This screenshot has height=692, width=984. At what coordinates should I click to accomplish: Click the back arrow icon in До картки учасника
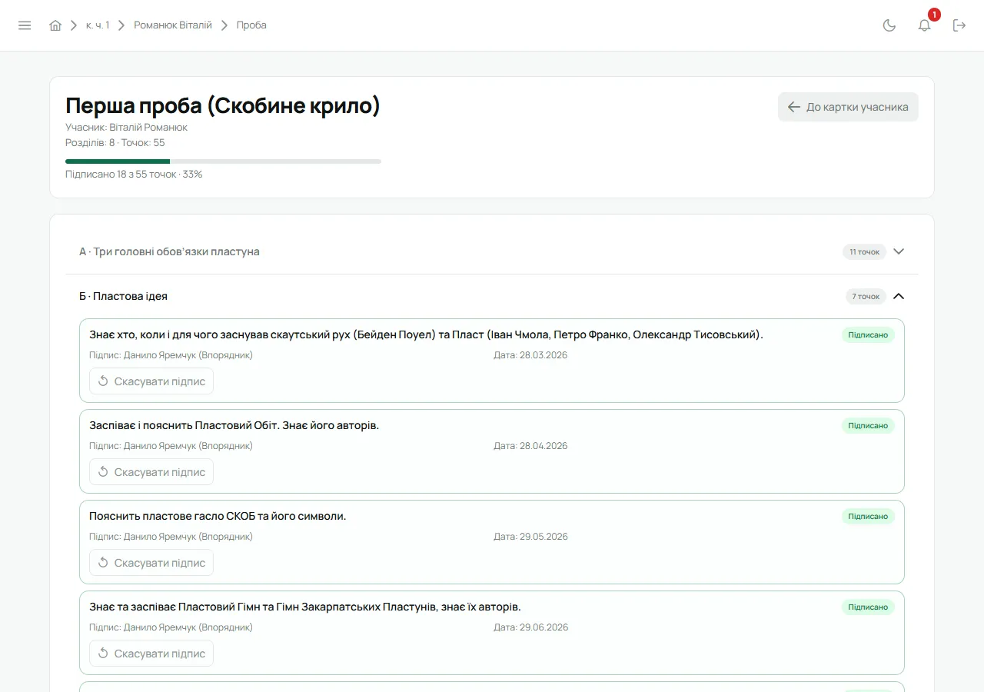pos(794,107)
